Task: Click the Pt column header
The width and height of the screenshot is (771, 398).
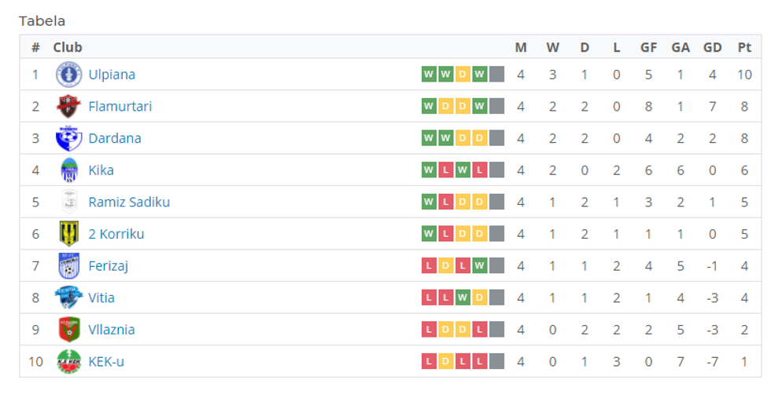Action: [744, 47]
